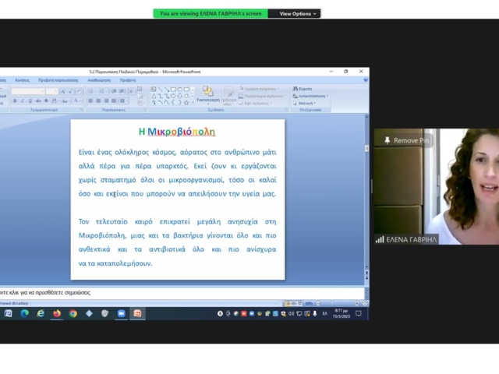Select the oval shape in gallery
The image size is (499, 374).
click(180, 90)
